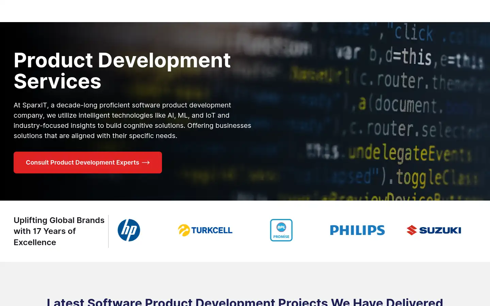Click the Suzuki logo
The width and height of the screenshot is (490, 306).
[434, 230]
